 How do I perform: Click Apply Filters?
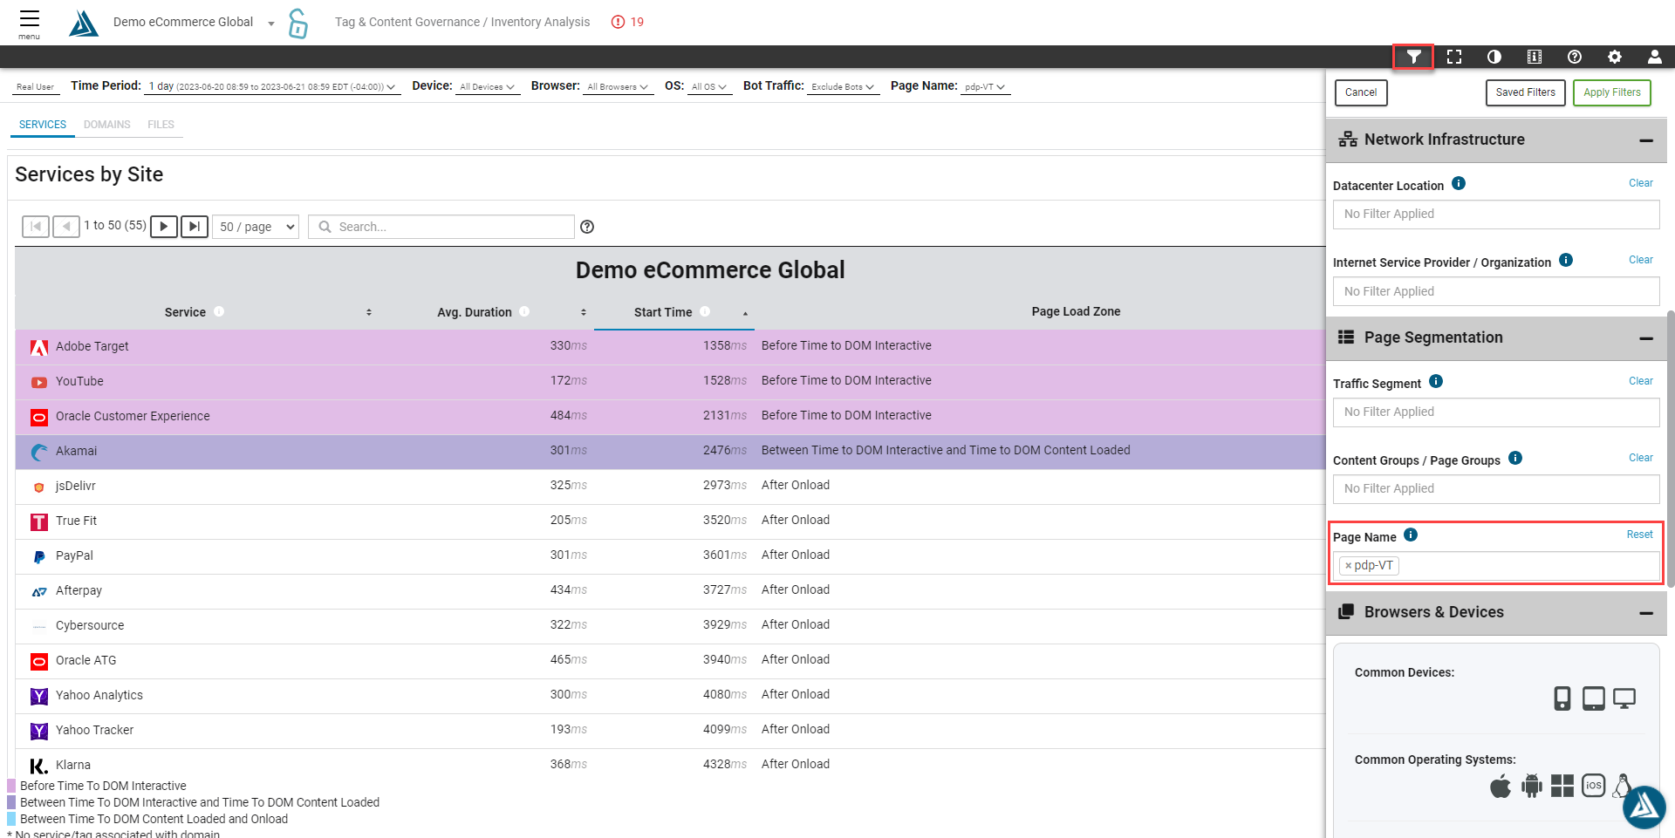click(1611, 92)
